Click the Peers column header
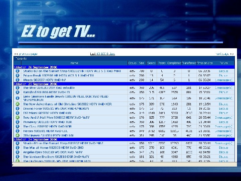 click(x=162, y=63)
